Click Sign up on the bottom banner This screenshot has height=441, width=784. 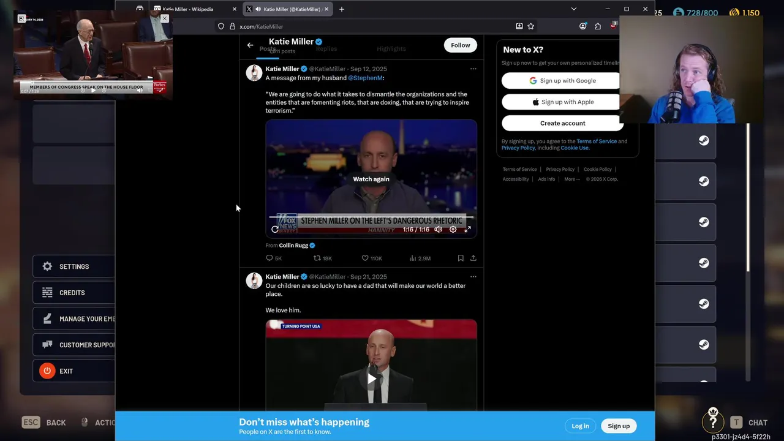tap(619, 426)
